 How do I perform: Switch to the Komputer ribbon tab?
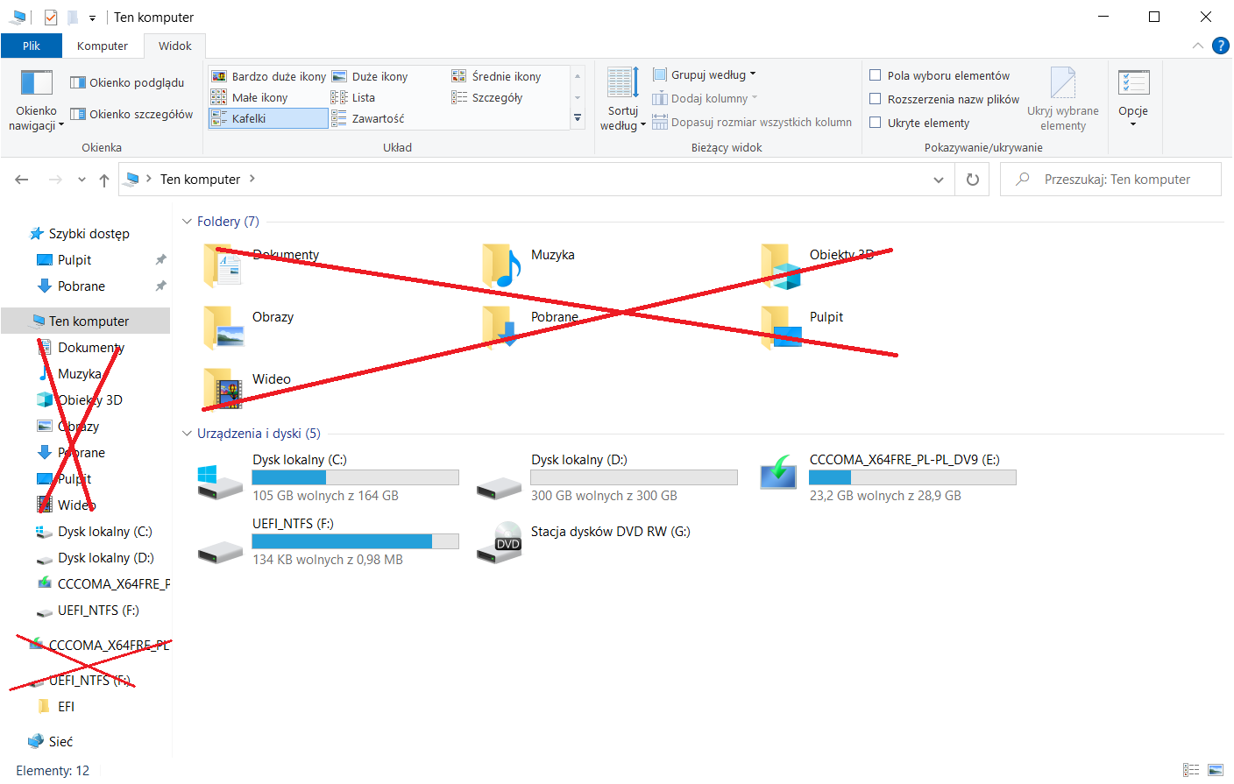click(x=103, y=46)
